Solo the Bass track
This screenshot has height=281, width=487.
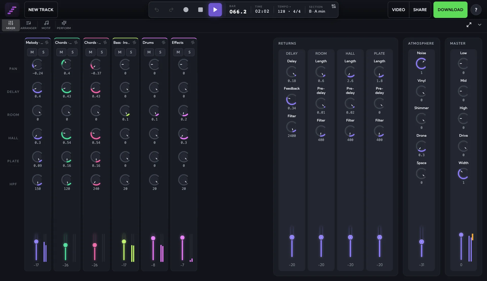131,52
